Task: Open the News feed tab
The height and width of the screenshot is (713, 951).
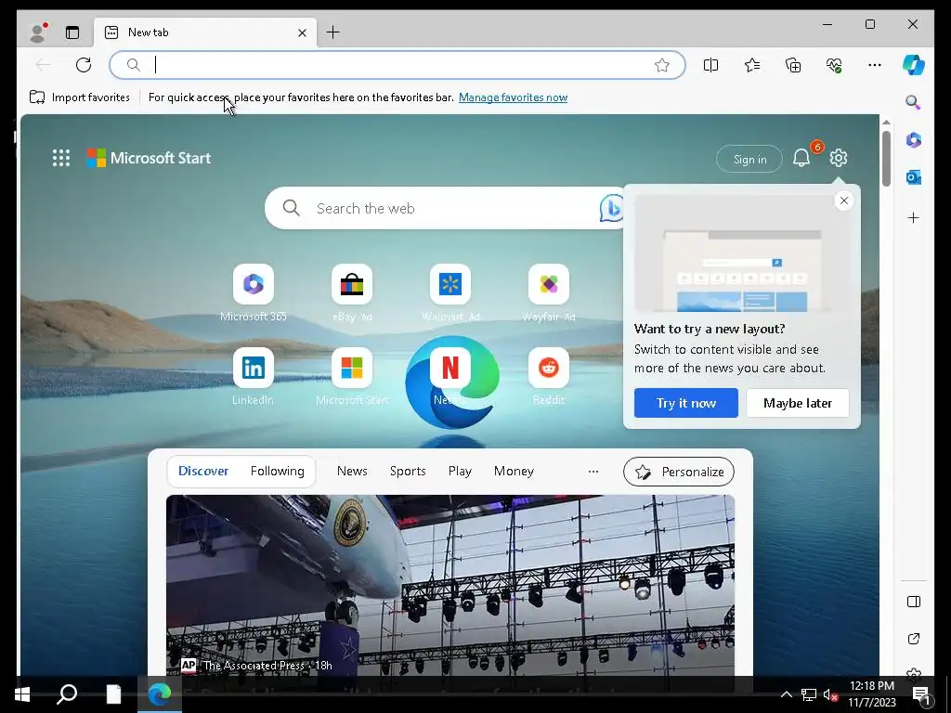Action: click(352, 471)
